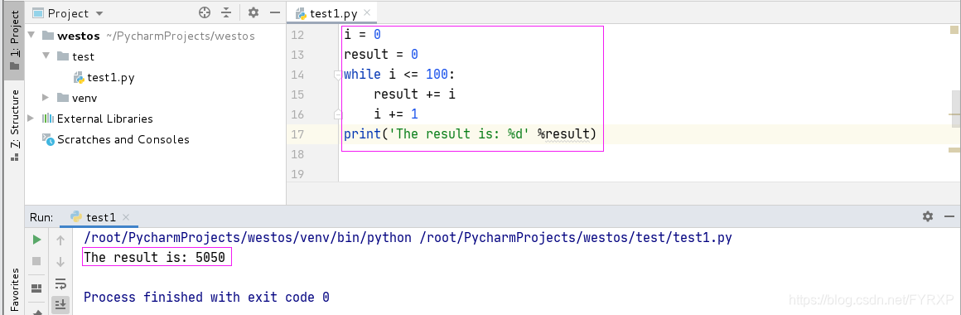Hide the Run panel with minus icon
This screenshot has width=961, height=315.
point(949,216)
